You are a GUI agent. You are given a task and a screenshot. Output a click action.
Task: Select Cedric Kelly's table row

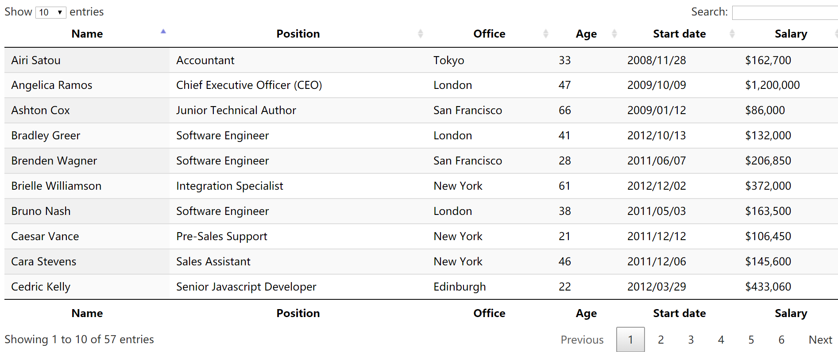pos(421,287)
